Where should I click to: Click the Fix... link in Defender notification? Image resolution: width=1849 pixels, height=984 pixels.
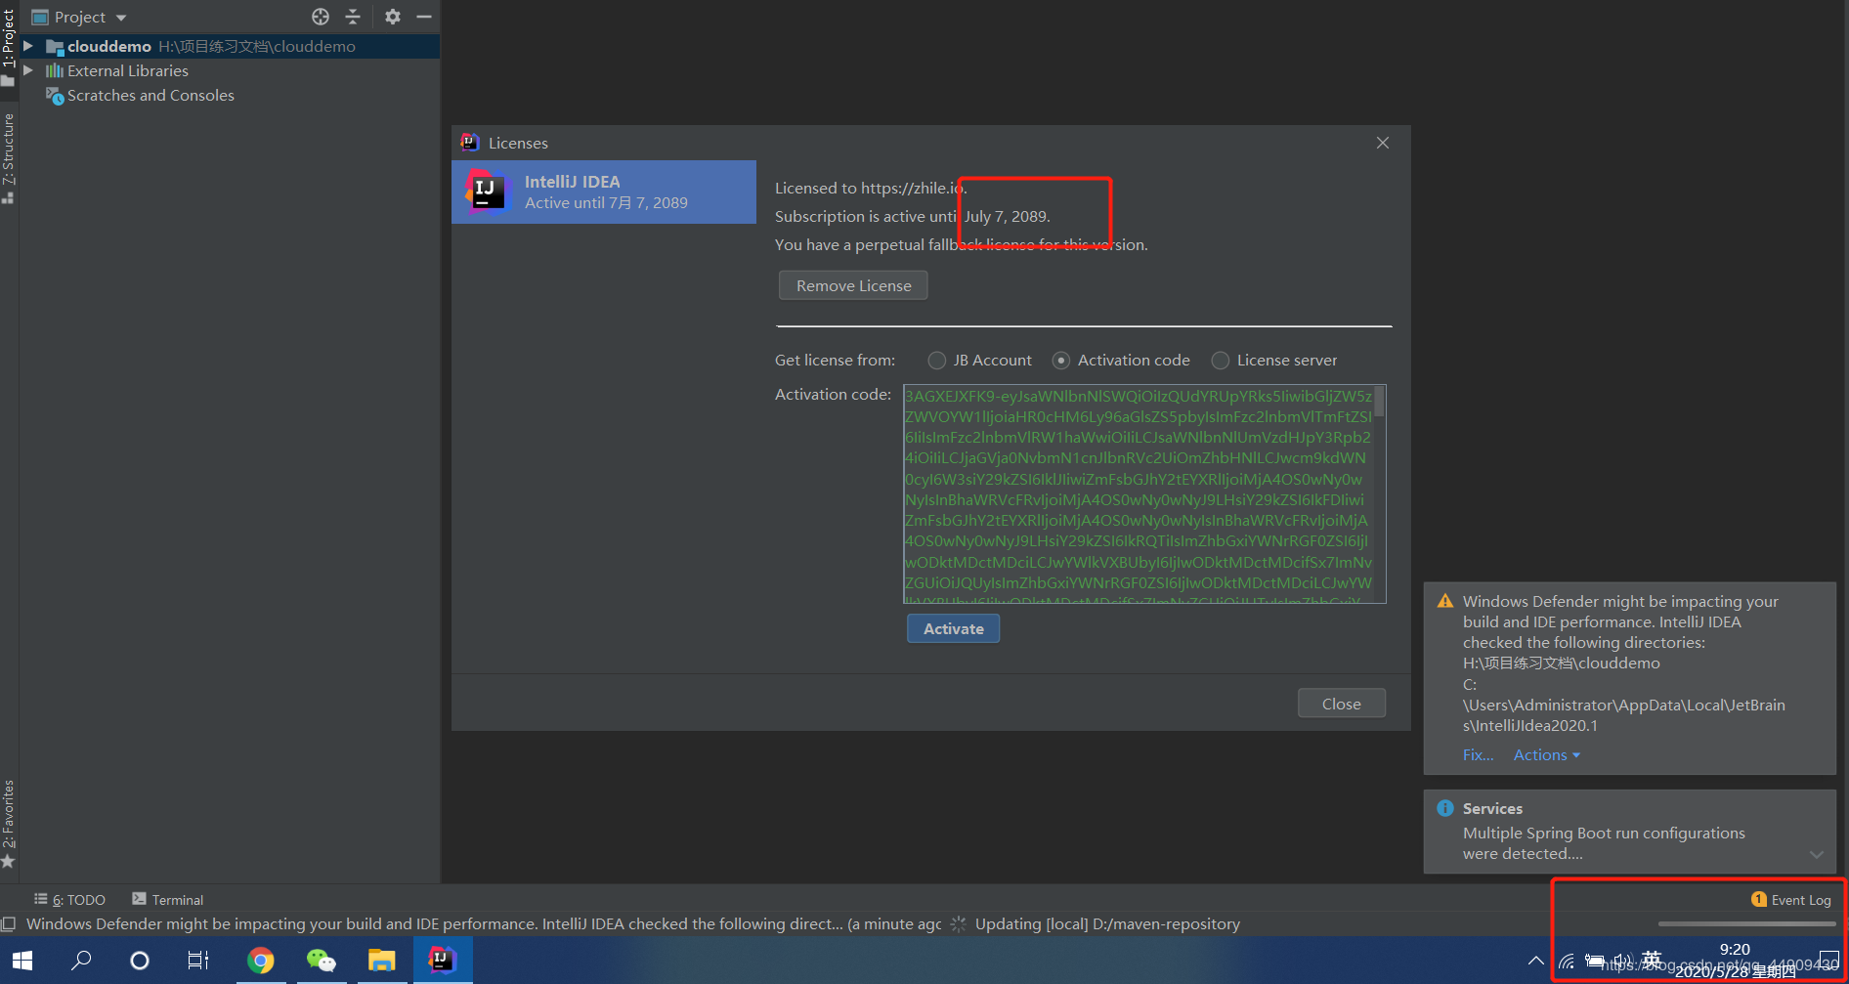[x=1478, y=755]
